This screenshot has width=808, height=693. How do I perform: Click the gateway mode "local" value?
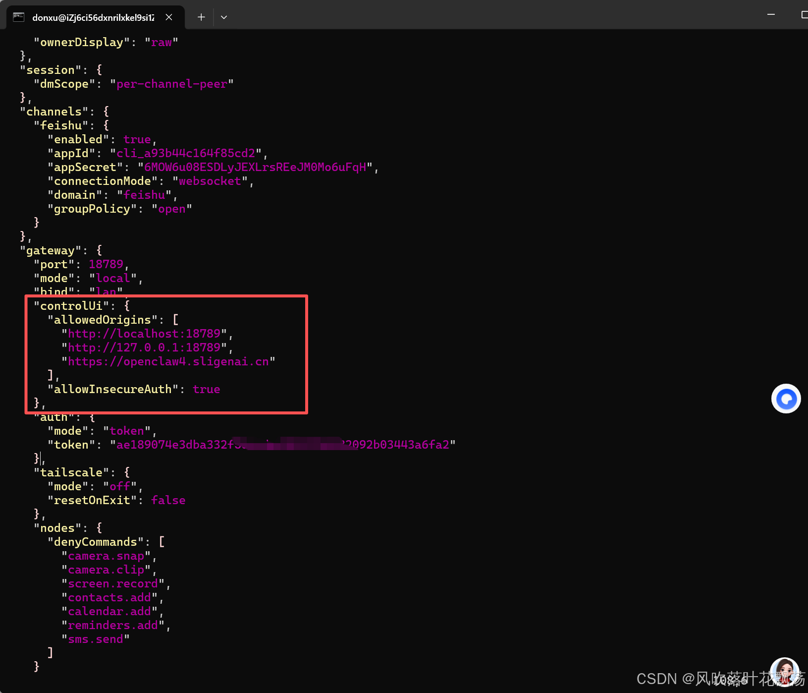pos(112,279)
